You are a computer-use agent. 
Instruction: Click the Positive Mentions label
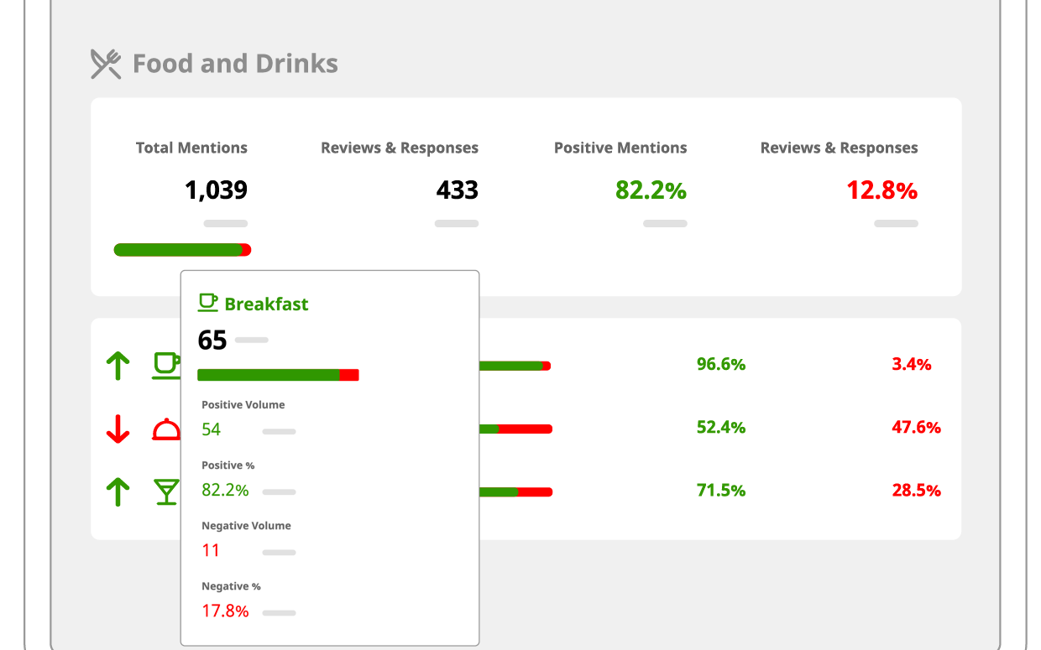620,148
